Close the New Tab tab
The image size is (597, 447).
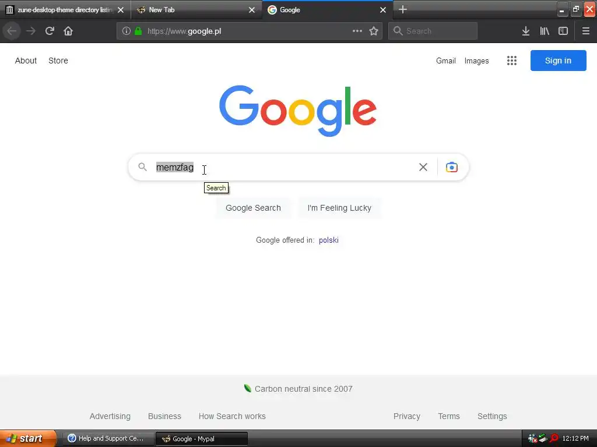(x=252, y=10)
